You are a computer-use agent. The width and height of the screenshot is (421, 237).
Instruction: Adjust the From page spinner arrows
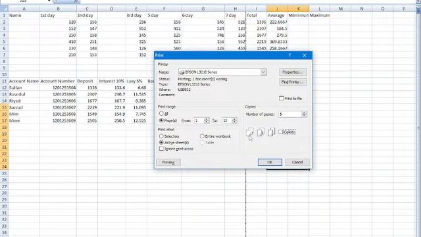pos(207,120)
